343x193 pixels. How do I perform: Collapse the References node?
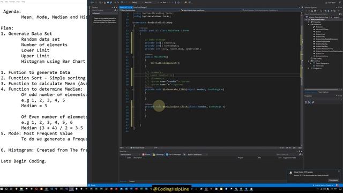(x=309, y=24)
